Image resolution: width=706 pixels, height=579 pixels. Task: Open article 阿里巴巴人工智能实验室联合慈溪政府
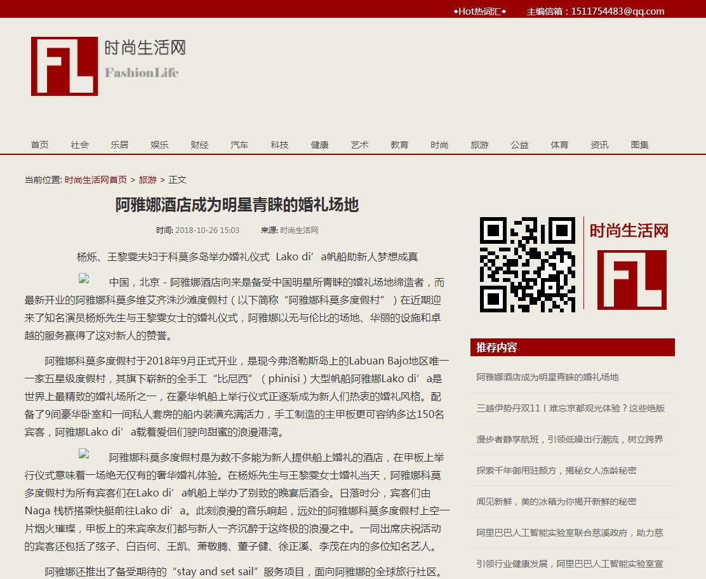[x=569, y=533]
